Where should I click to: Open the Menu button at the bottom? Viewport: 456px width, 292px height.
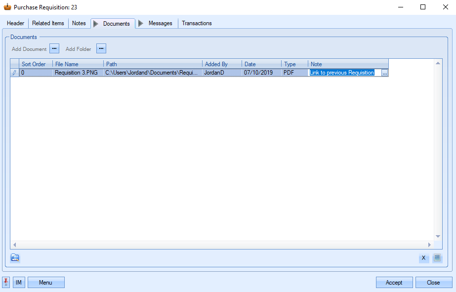[45, 283]
